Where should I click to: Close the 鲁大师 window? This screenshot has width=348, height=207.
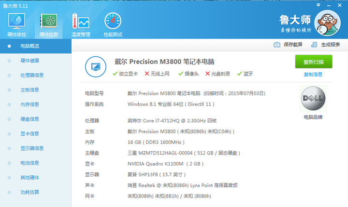pos(340,5)
